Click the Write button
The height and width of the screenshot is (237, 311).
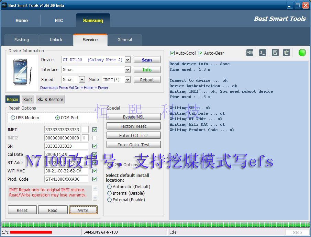[x=83, y=210]
